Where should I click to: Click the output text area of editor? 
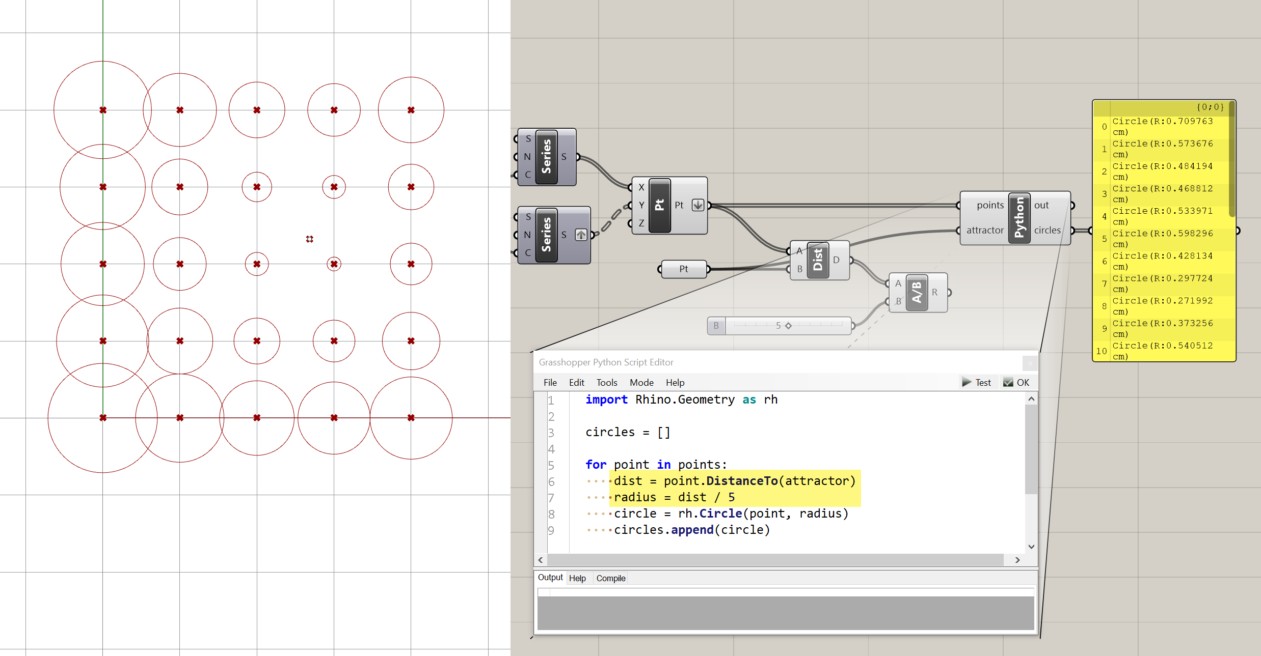(786, 609)
